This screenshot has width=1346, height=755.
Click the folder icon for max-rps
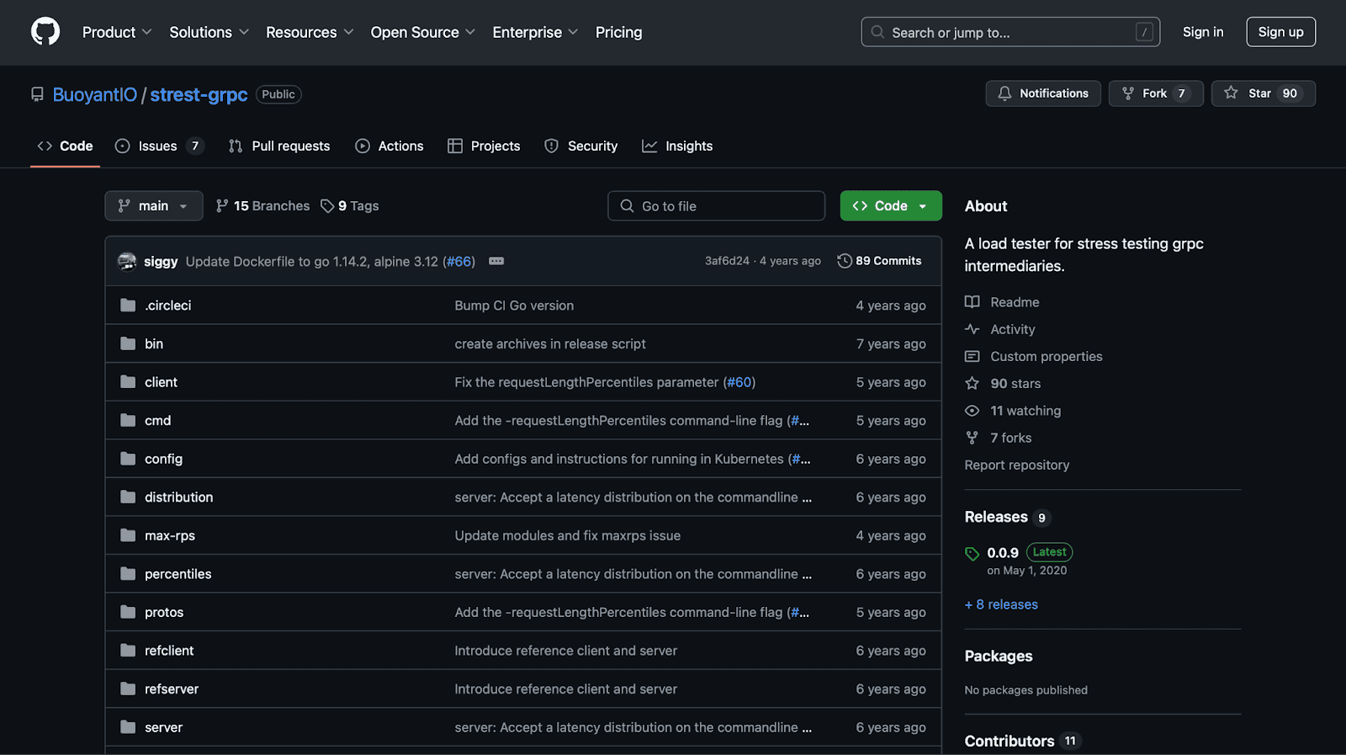pos(128,535)
